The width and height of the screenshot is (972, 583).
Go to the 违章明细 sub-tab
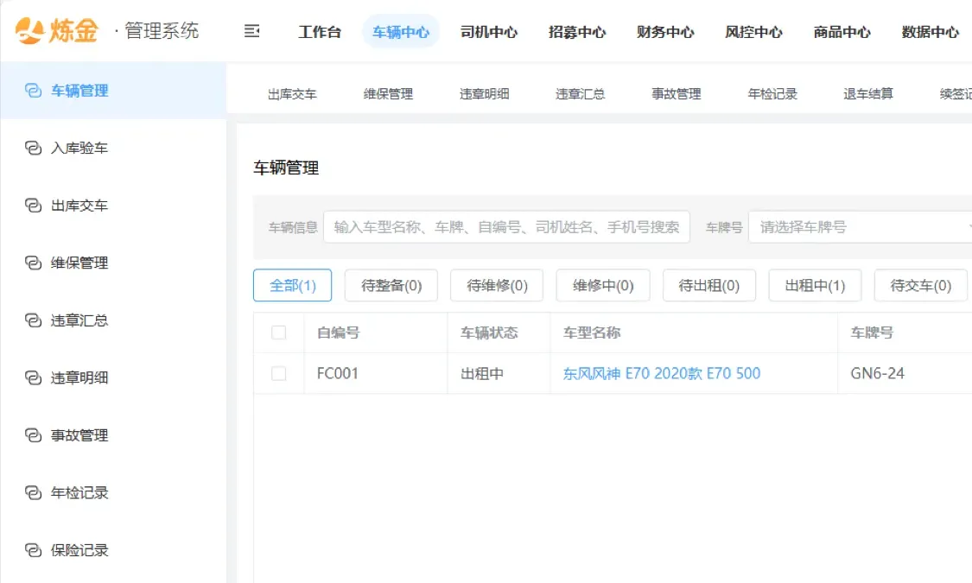click(x=484, y=94)
